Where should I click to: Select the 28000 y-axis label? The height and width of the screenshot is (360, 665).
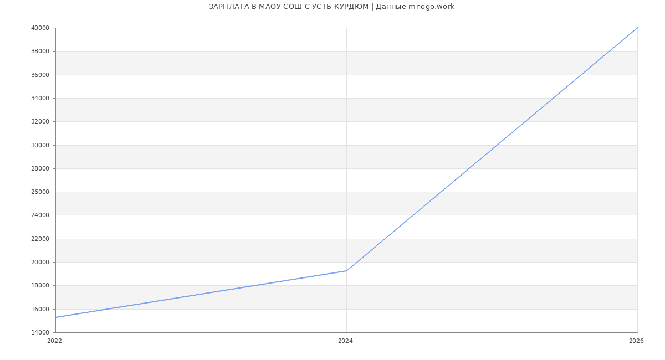pos(40,168)
